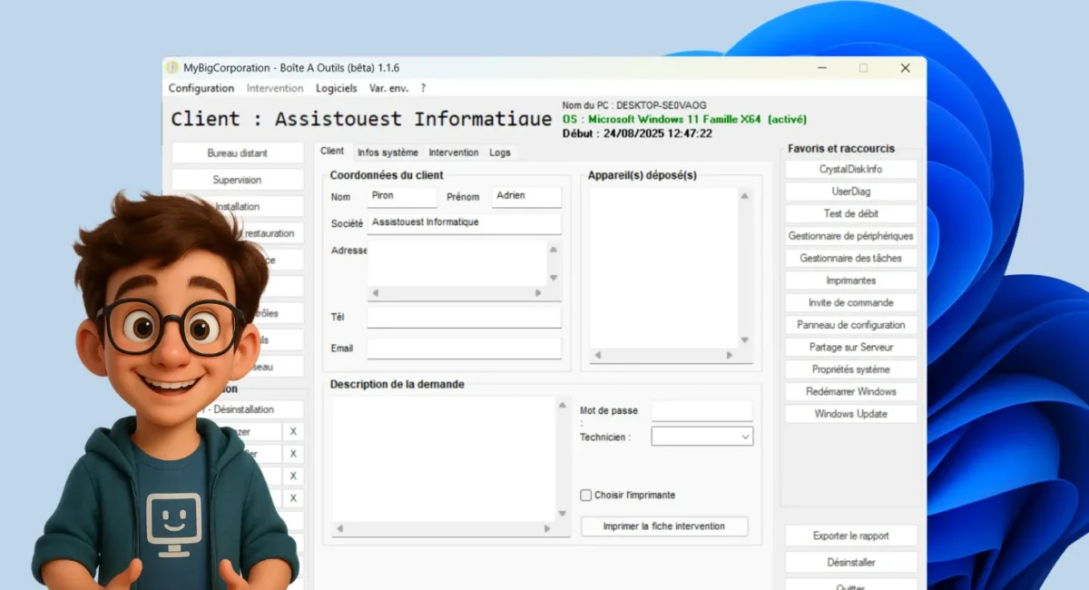Image resolution: width=1089 pixels, height=590 pixels.
Task: Click inside the Adresse text area
Action: [x=456, y=263]
